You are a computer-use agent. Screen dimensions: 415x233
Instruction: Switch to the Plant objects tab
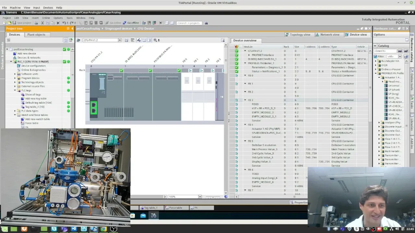(x=36, y=35)
